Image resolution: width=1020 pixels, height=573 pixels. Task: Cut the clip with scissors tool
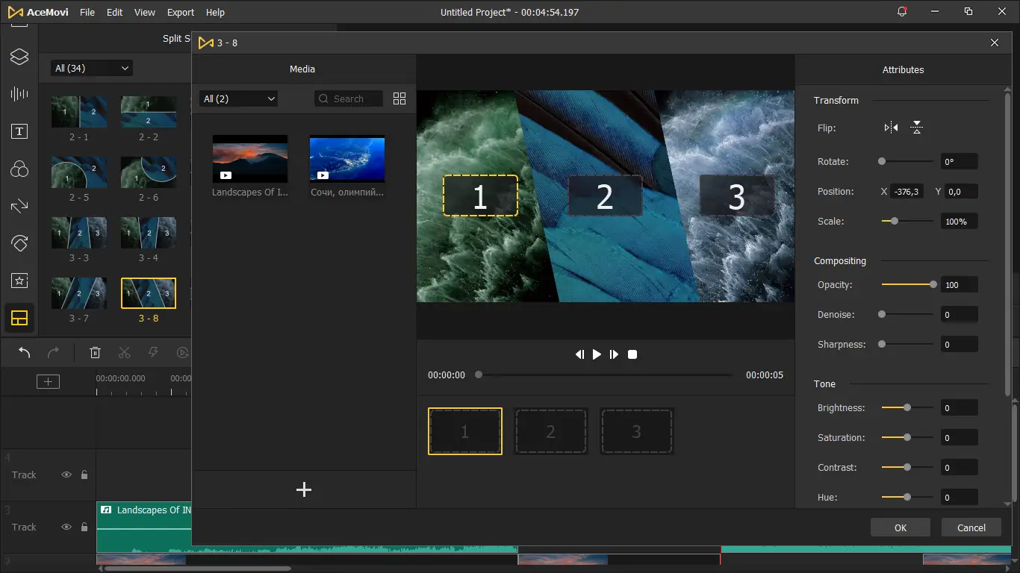[x=125, y=353]
